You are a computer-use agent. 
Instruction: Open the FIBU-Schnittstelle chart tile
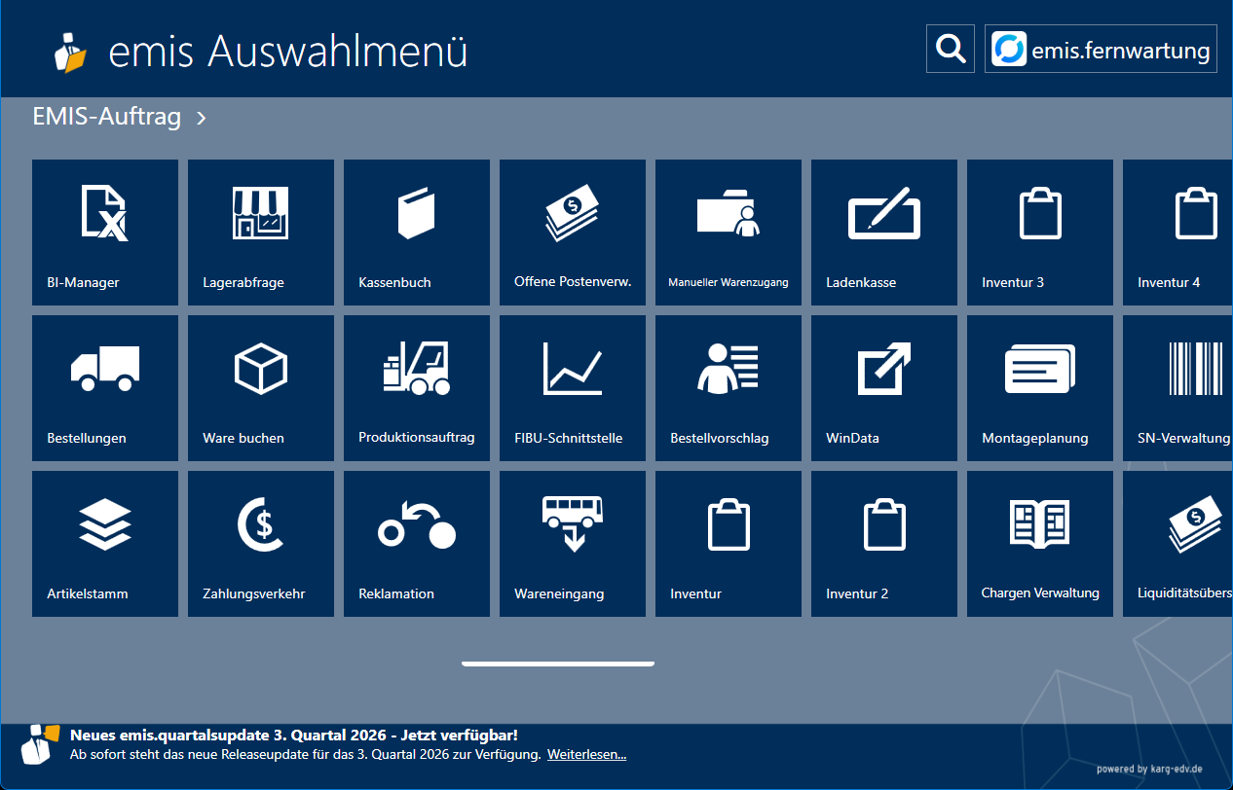pos(573,388)
